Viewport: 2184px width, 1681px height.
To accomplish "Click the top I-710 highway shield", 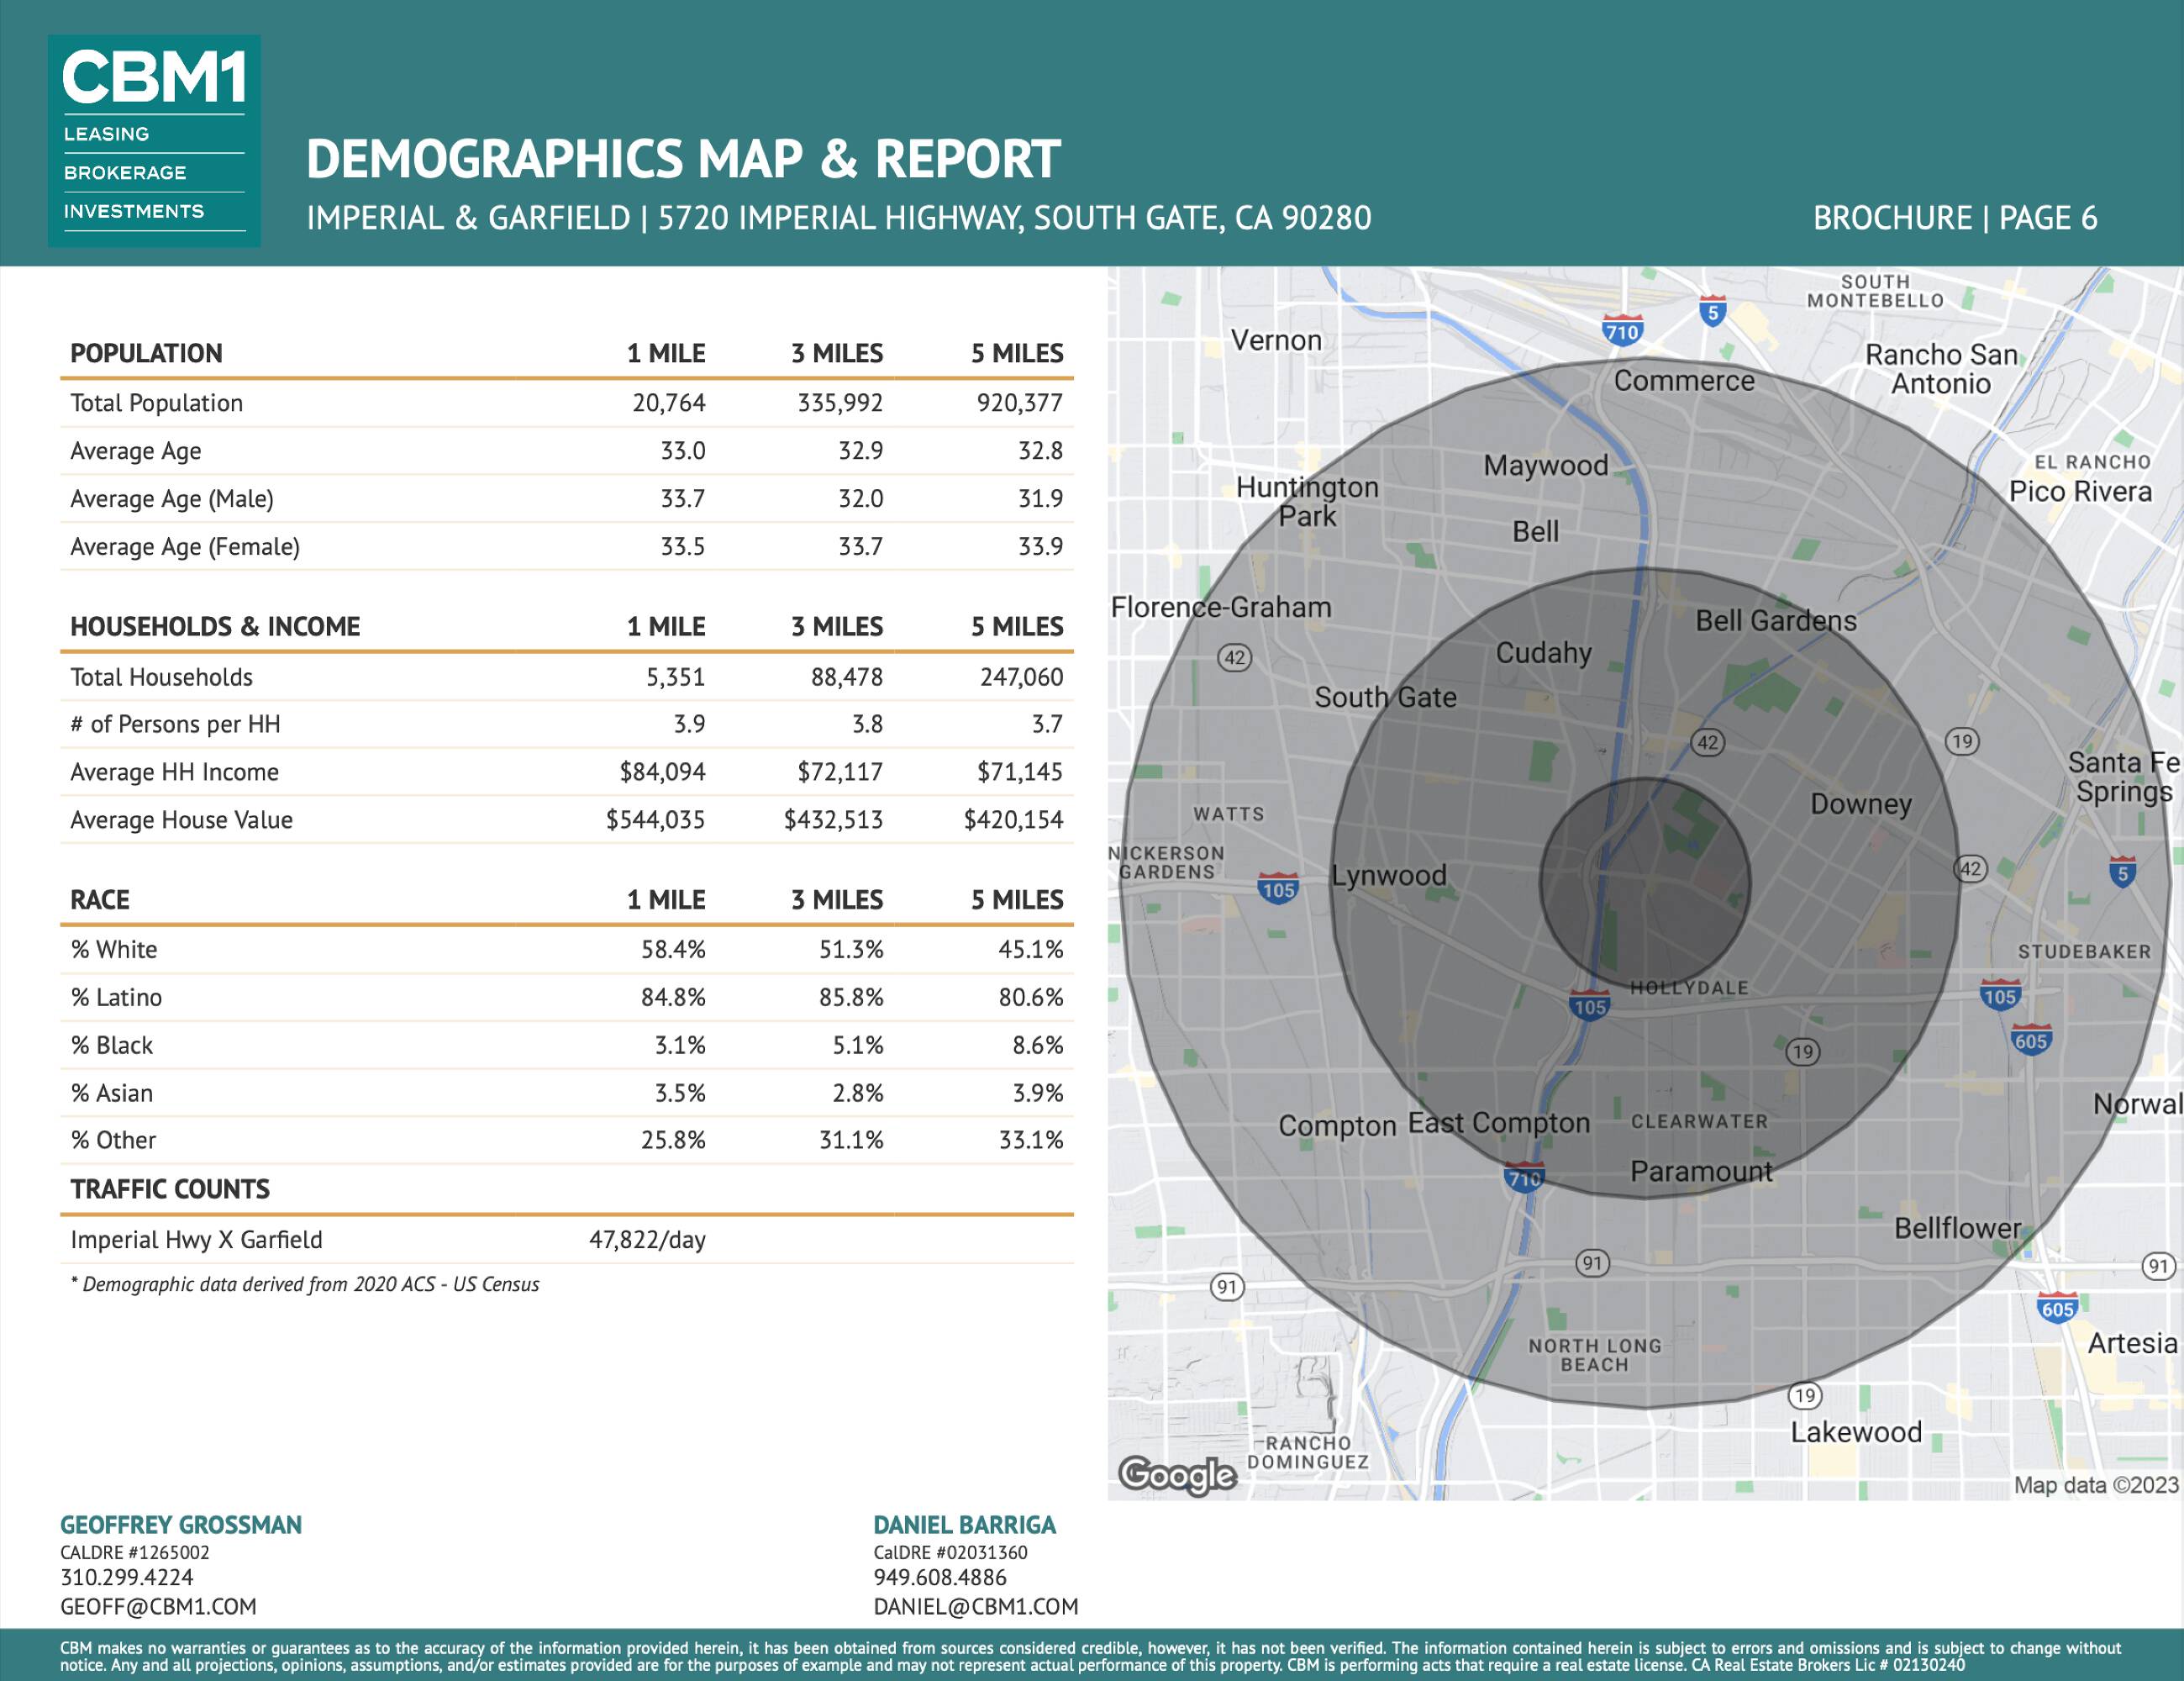I will [x=1621, y=331].
